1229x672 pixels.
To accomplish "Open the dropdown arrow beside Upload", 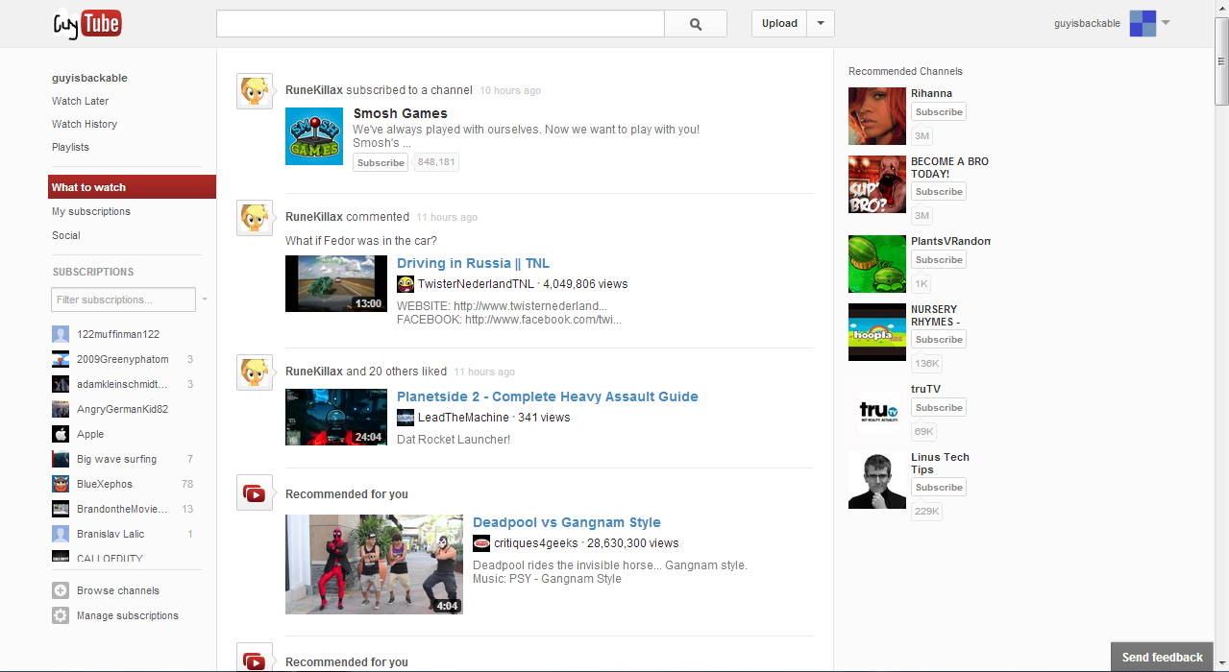I will (x=821, y=24).
